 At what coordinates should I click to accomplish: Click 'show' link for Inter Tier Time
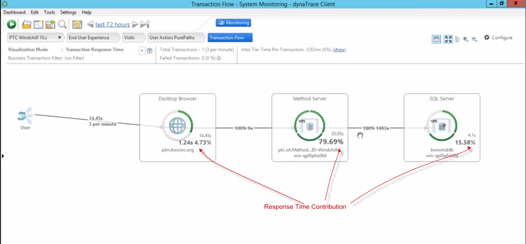click(x=339, y=50)
